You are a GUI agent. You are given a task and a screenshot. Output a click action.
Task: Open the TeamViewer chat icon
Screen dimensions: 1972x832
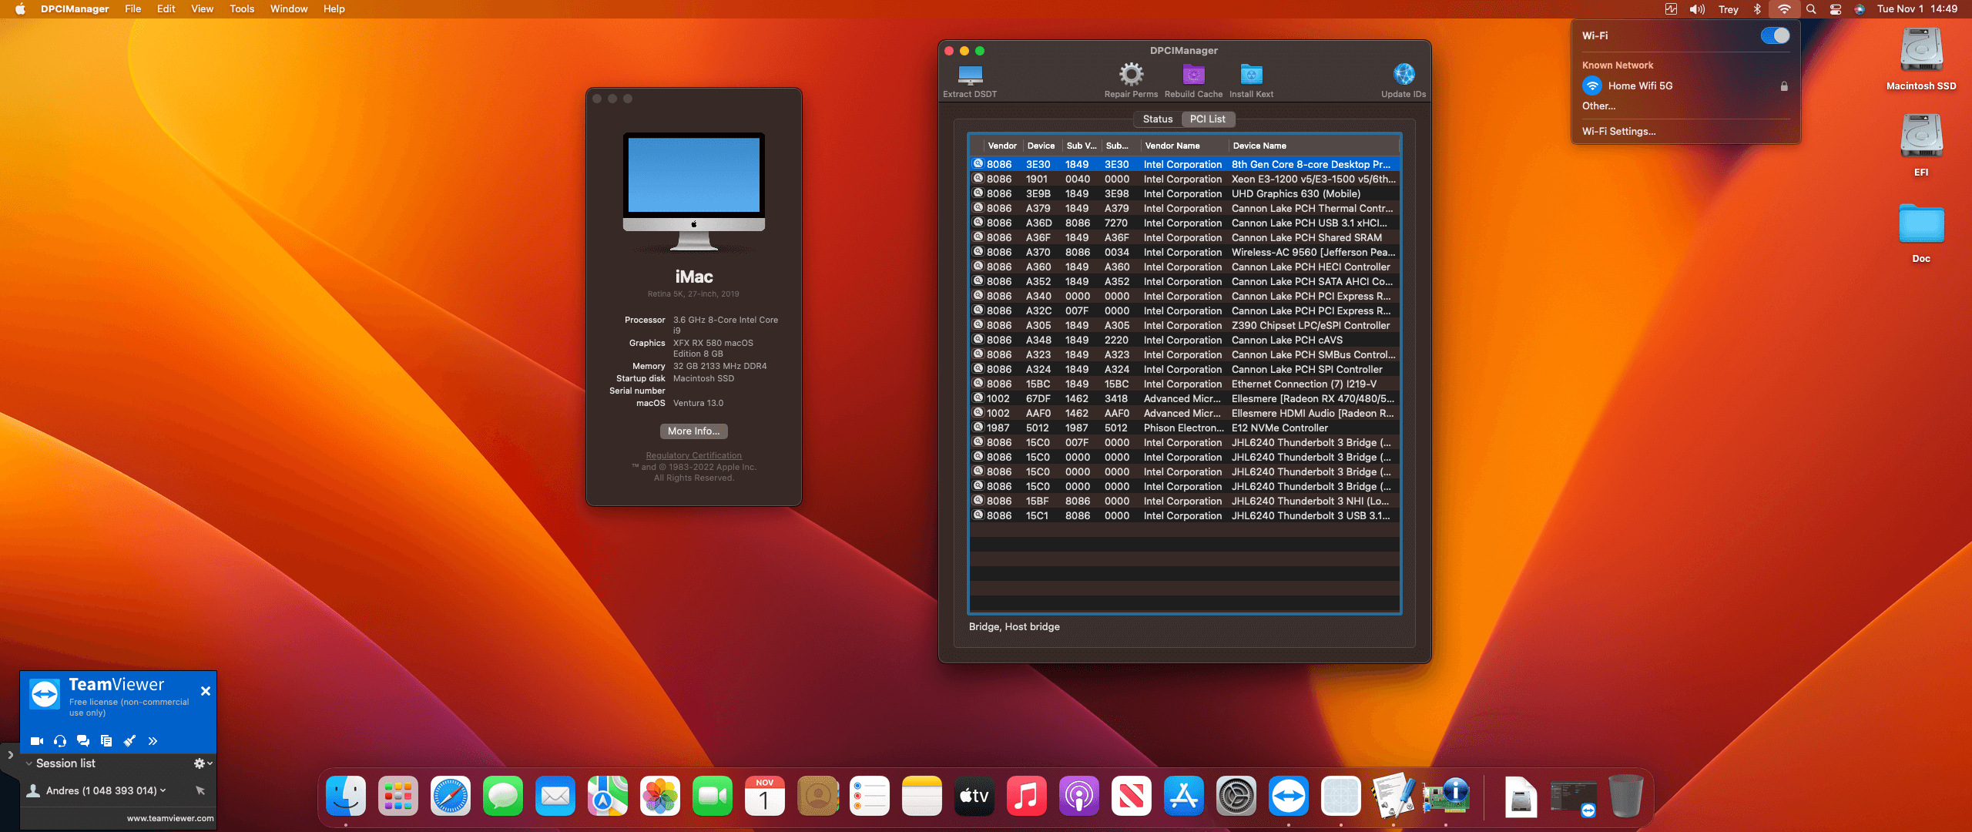tap(83, 741)
